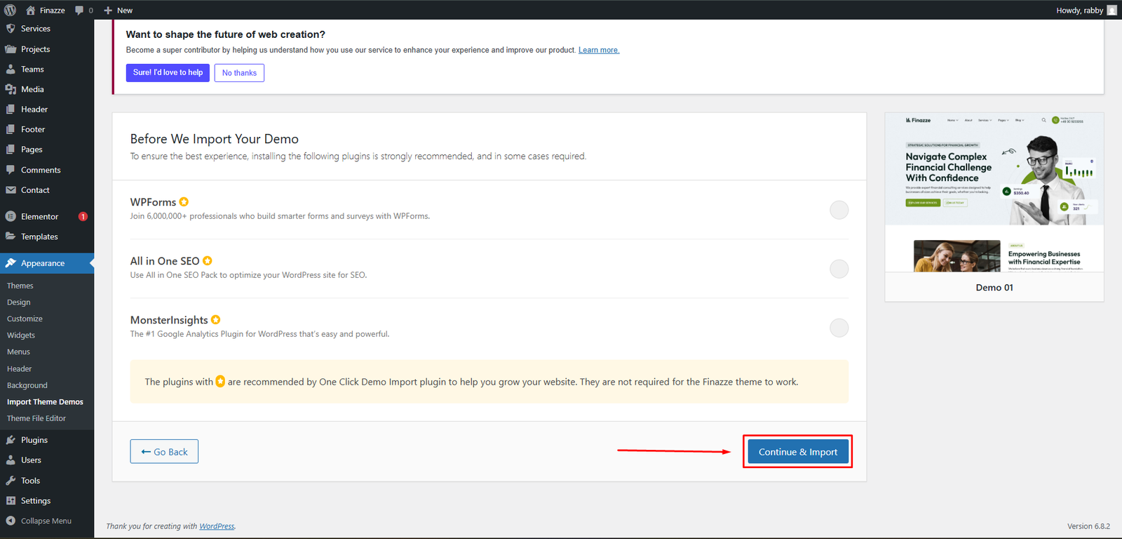Image resolution: width=1122 pixels, height=539 pixels.
Task: Click the Go Back button
Action: pyautogui.click(x=164, y=452)
